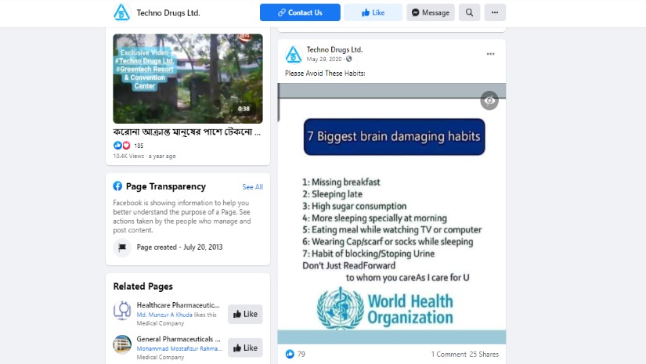Click post author avatar of Techno Drugs

pos(294,55)
